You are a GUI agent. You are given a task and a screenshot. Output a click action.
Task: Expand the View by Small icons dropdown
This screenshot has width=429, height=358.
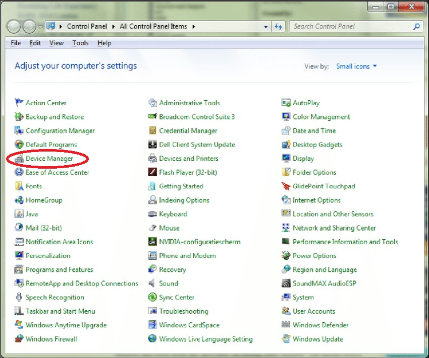pos(356,66)
